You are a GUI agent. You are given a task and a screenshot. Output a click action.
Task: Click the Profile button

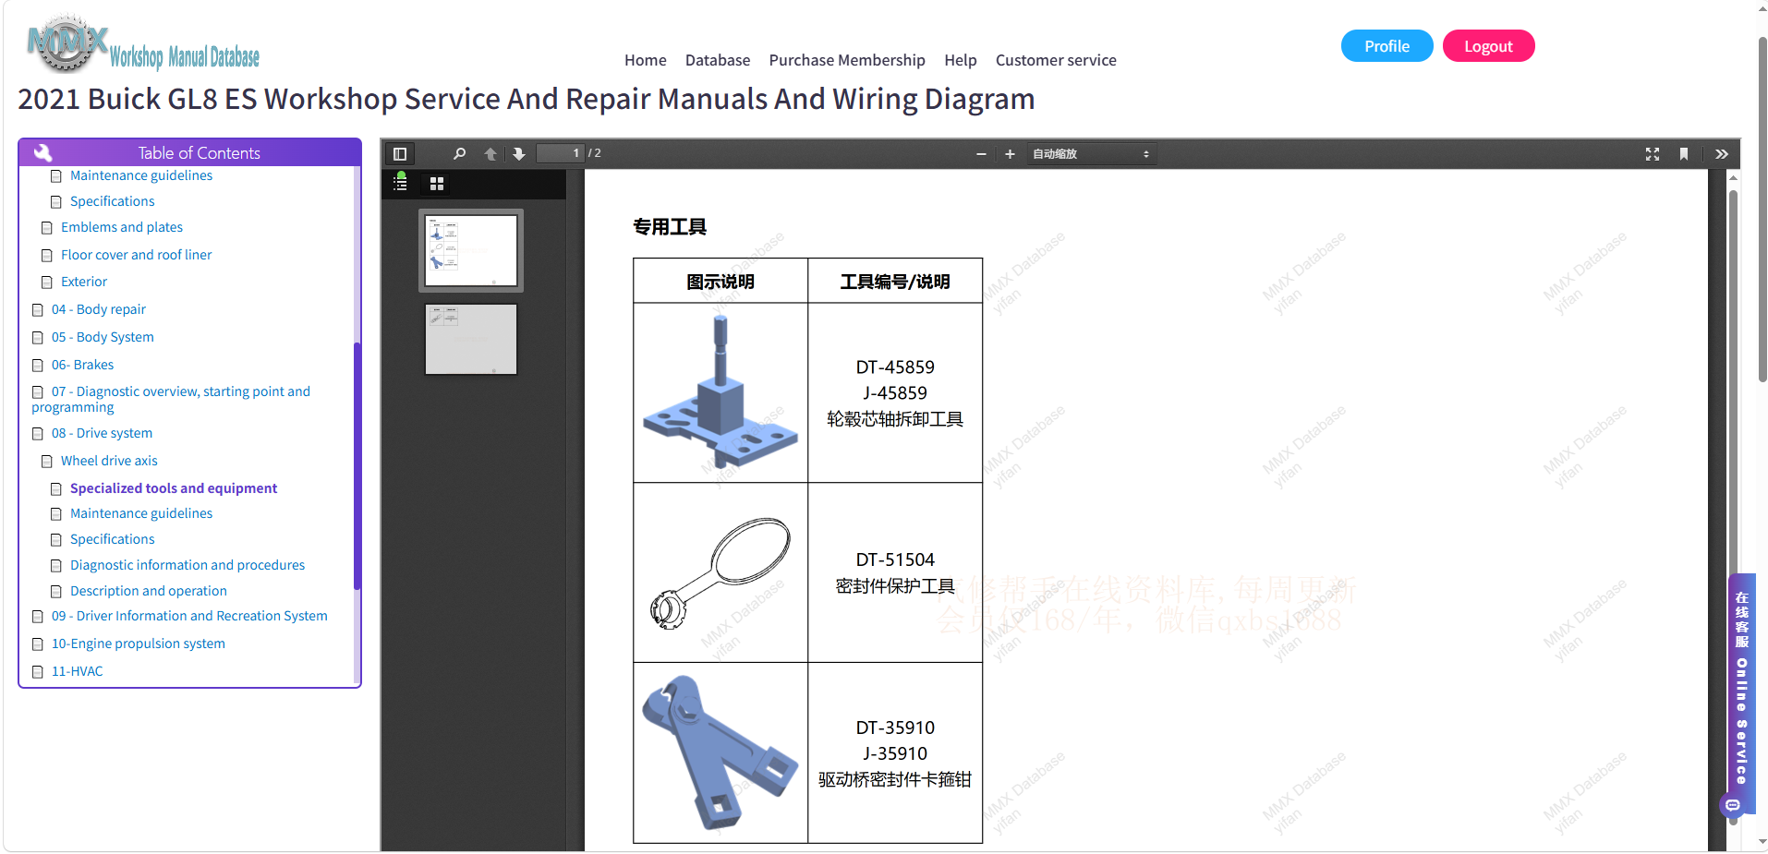pyautogui.click(x=1387, y=46)
